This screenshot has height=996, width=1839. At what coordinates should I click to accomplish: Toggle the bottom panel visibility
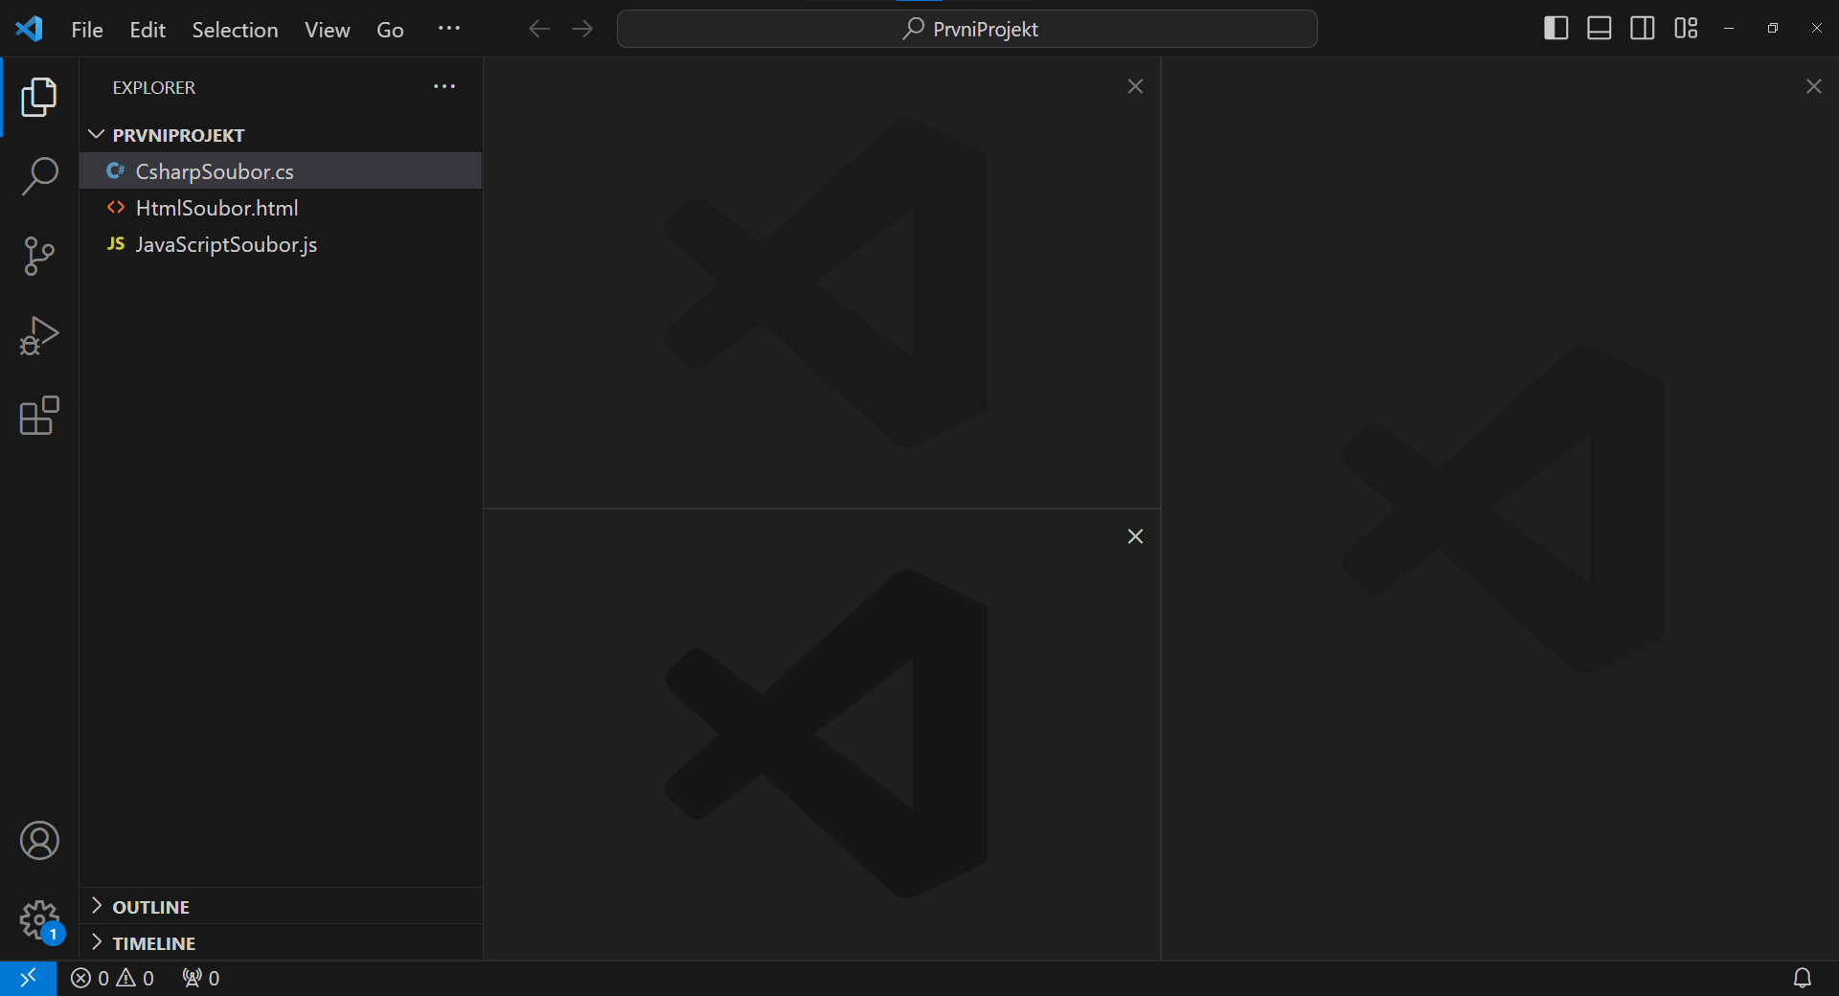pos(1599,28)
